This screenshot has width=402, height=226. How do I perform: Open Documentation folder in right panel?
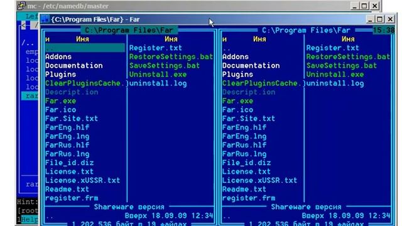coord(251,65)
